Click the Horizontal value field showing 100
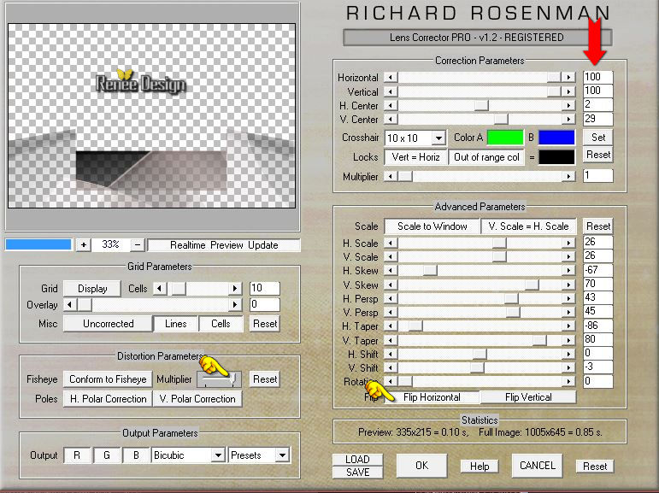659x493 pixels. point(598,77)
